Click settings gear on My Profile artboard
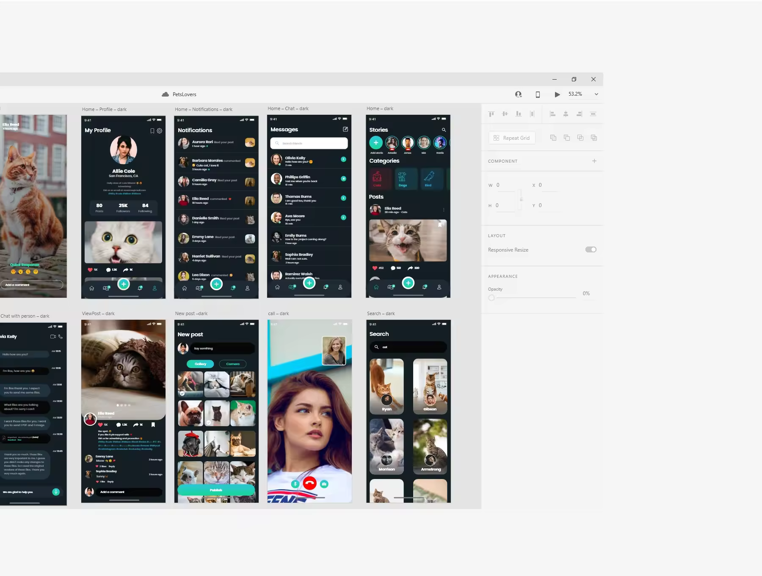The image size is (762, 576). coord(160,131)
